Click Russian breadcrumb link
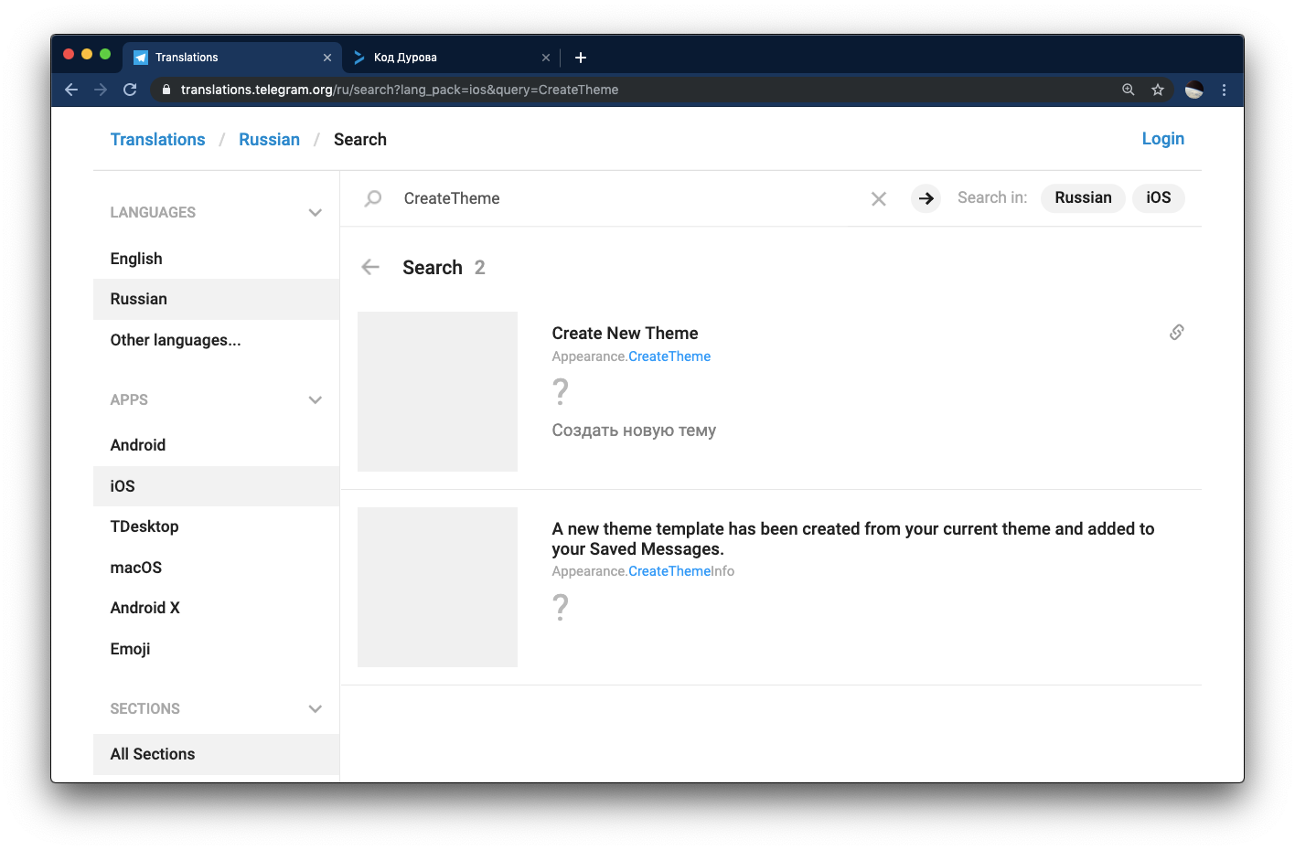Viewport: 1295px width, 850px height. point(269,139)
